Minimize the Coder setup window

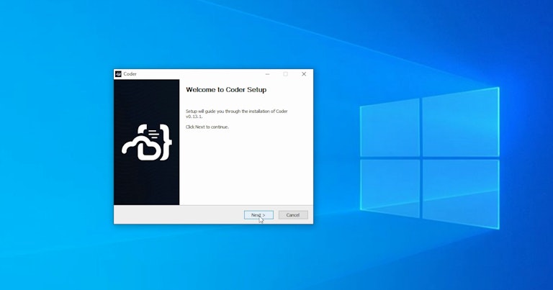pos(268,74)
